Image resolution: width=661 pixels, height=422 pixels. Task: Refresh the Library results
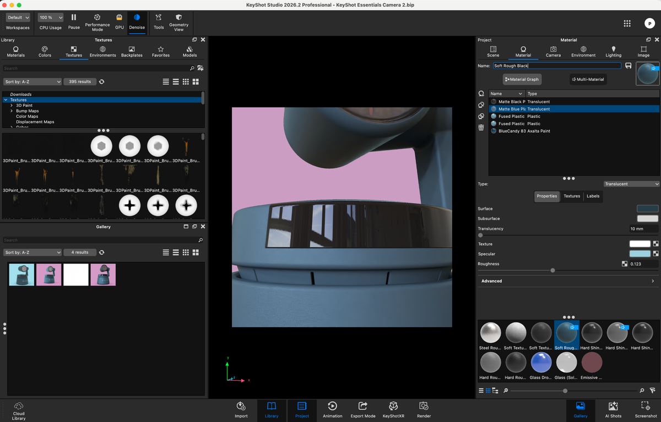(x=102, y=81)
